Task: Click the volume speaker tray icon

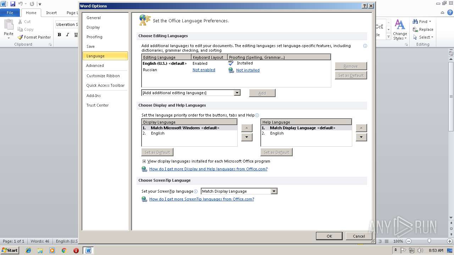Action: [420, 250]
